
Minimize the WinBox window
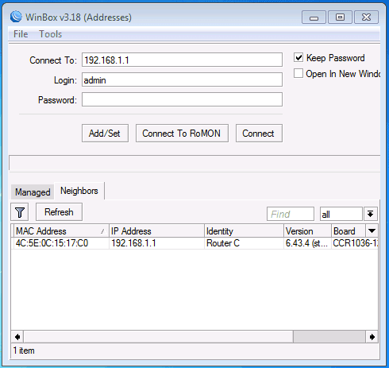(x=314, y=17)
